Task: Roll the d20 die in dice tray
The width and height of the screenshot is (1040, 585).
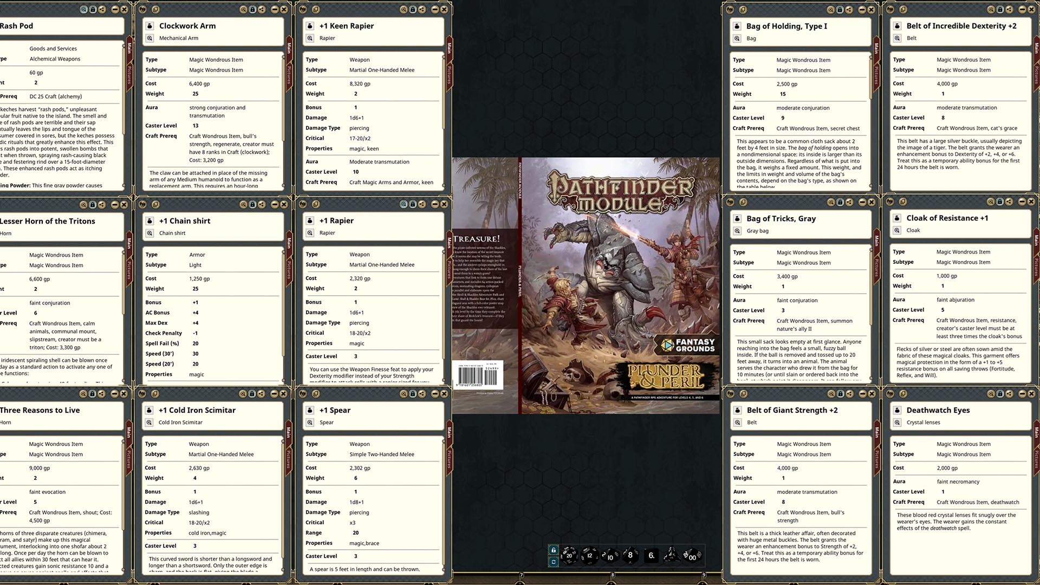Action: [x=569, y=555]
